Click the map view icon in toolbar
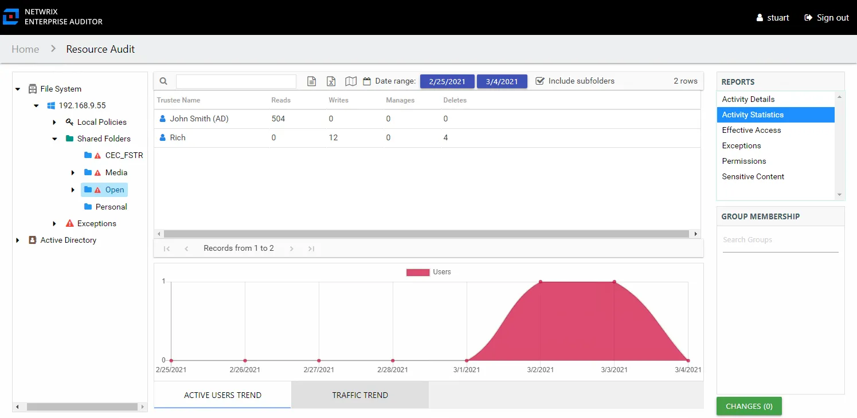The image size is (857, 418). click(x=351, y=81)
